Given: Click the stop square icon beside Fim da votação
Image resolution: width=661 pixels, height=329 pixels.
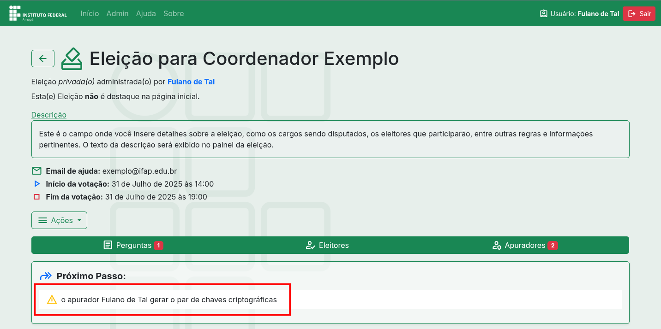Looking at the screenshot, I should point(37,197).
